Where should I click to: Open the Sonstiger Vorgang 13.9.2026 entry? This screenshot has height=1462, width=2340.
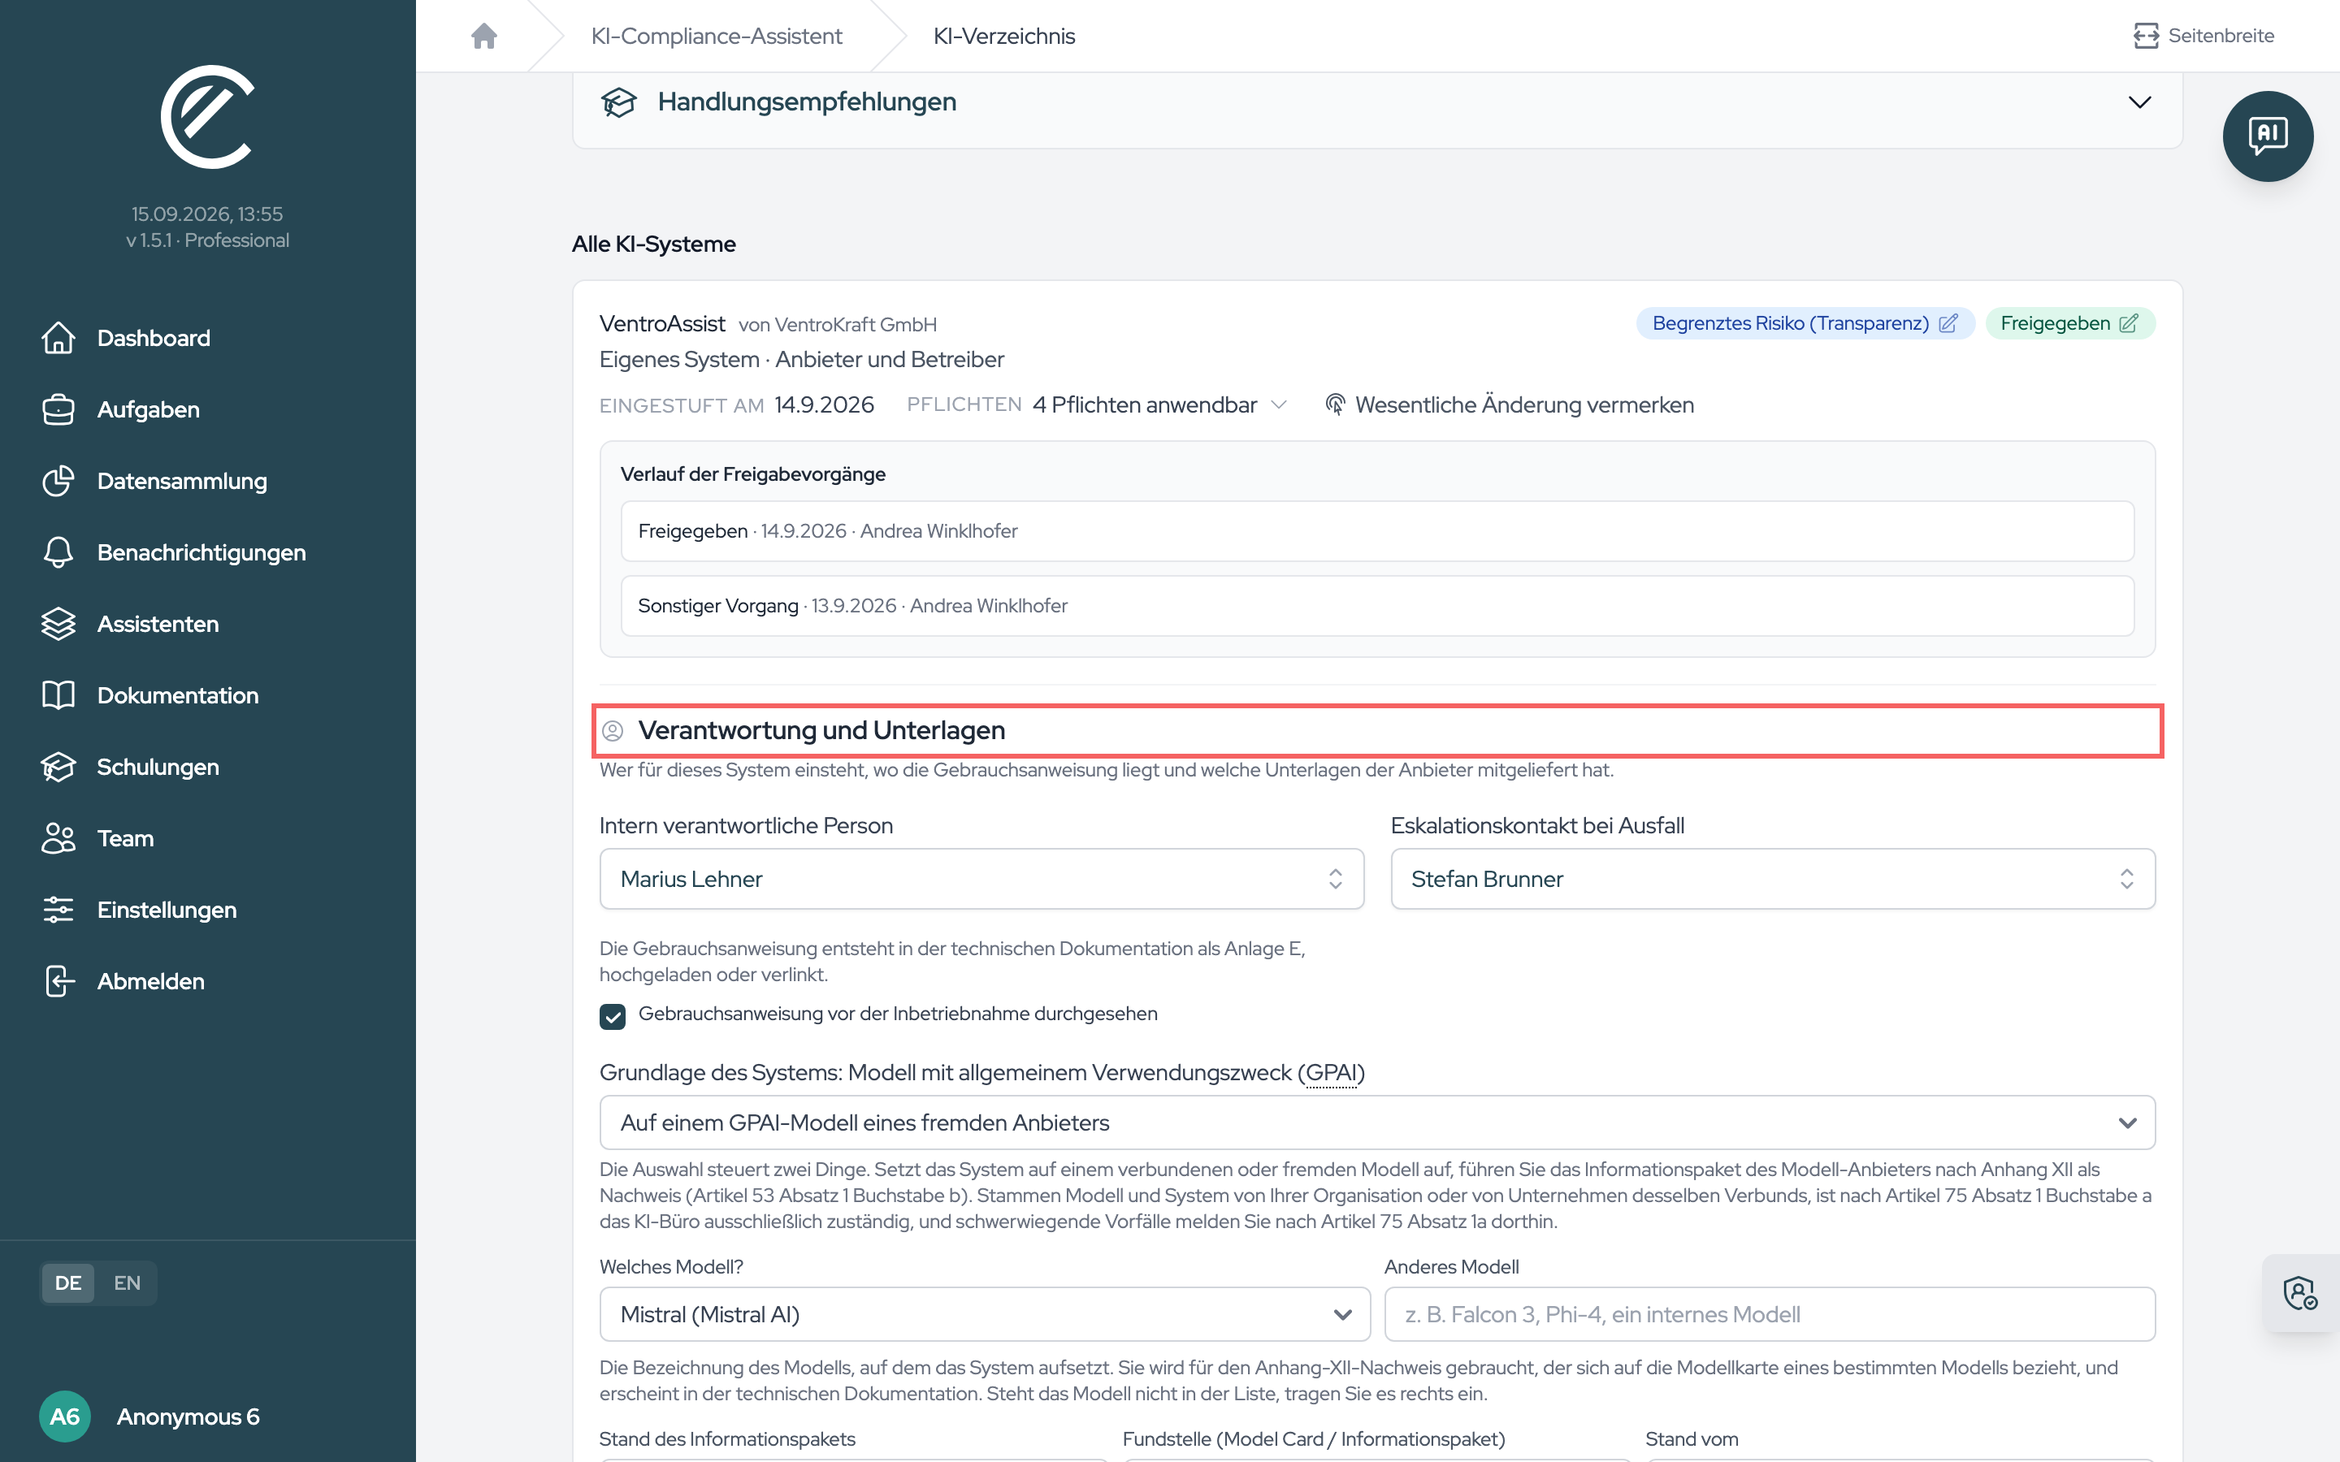pyautogui.click(x=1377, y=605)
